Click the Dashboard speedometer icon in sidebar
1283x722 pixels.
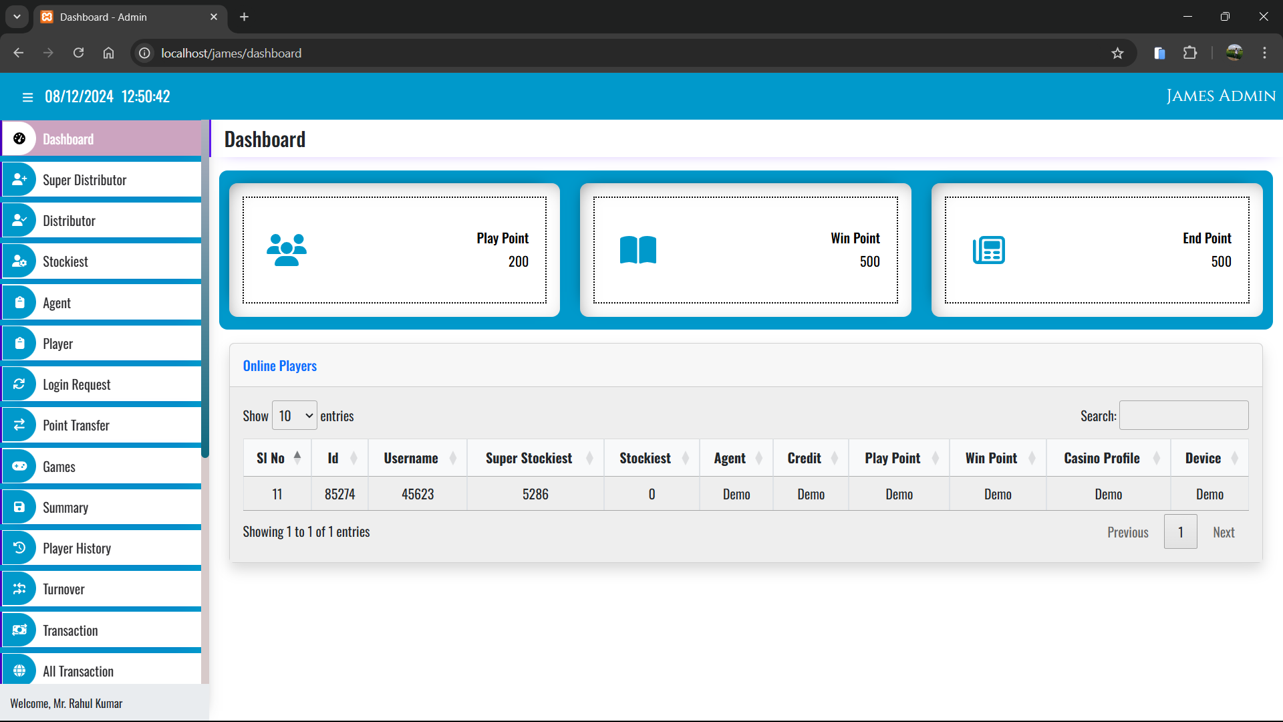pyautogui.click(x=19, y=138)
